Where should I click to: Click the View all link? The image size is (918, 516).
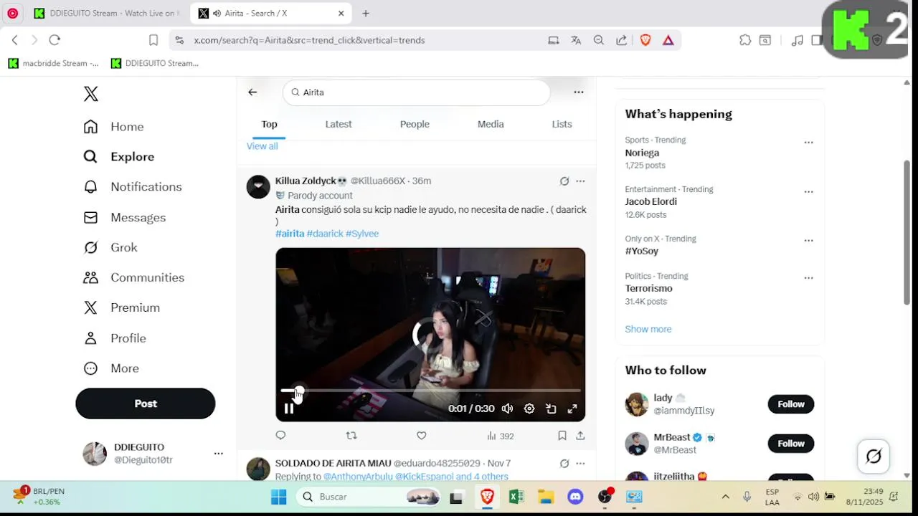(x=262, y=146)
